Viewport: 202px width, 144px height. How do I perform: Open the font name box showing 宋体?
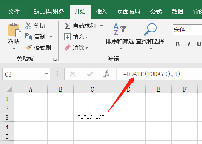coord(187,29)
